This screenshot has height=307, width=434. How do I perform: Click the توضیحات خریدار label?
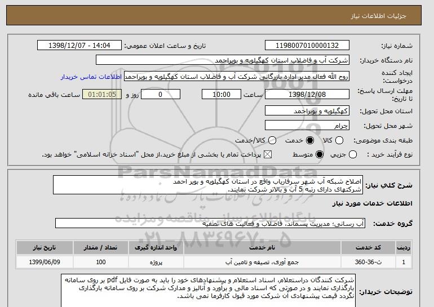(386, 292)
